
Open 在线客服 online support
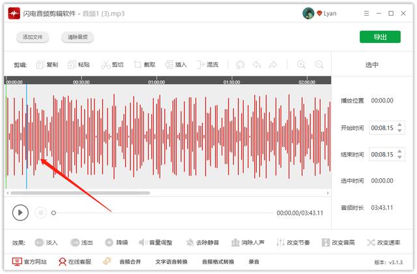pyautogui.click(x=75, y=262)
